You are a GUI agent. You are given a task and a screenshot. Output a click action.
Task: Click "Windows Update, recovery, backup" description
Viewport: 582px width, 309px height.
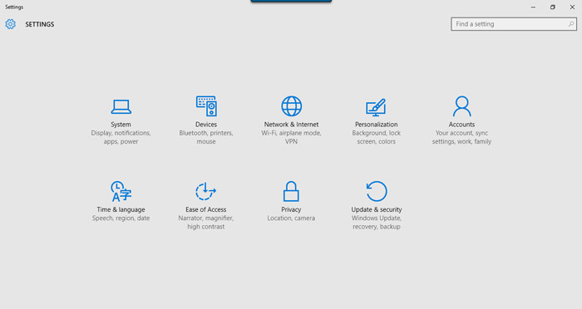pos(377,223)
